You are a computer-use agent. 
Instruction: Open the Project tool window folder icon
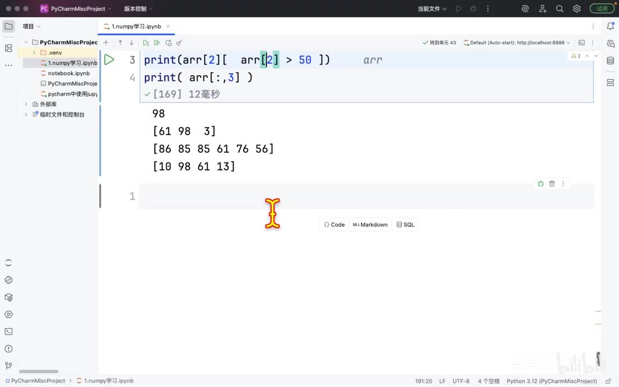pos(8,26)
